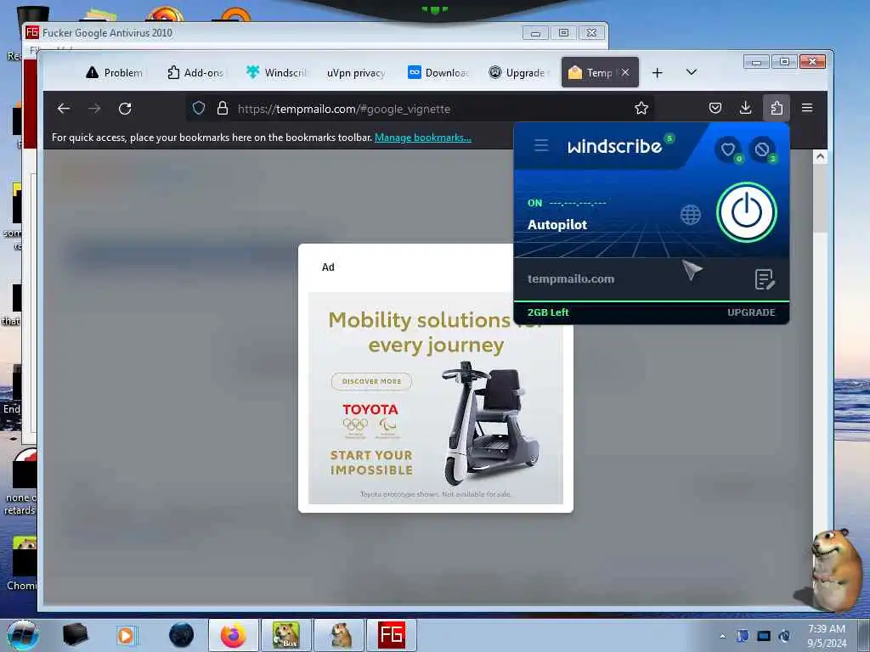Click the Windscribe logo title
This screenshot has height=652, width=870.
pyautogui.click(x=615, y=146)
